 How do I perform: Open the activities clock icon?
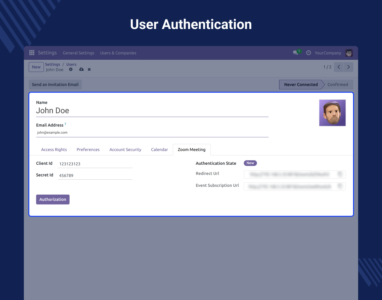pyautogui.click(x=308, y=53)
